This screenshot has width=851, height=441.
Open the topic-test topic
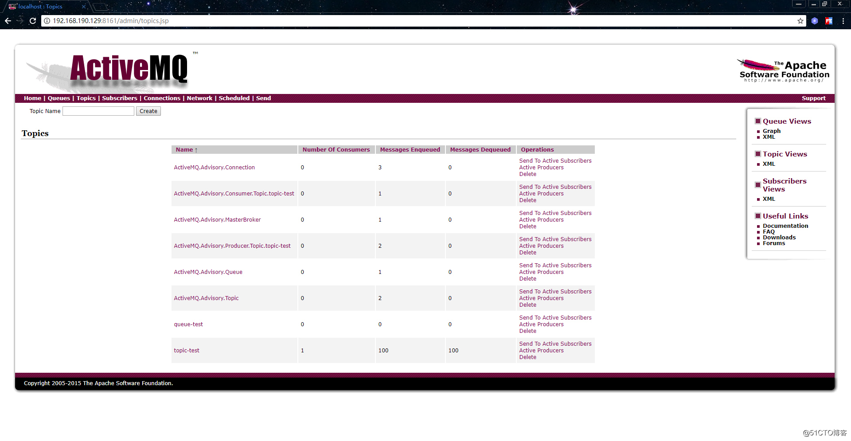(187, 351)
